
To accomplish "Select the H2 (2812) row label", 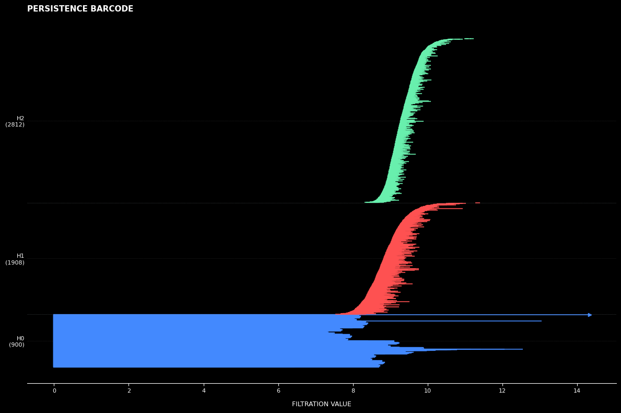I will (x=15, y=121).
